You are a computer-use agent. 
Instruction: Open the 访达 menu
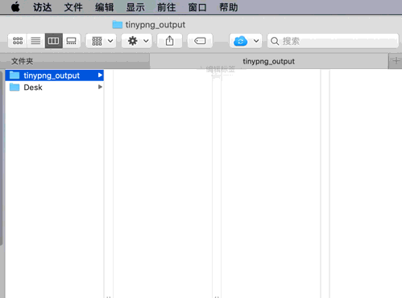pyautogui.click(x=42, y=7)
